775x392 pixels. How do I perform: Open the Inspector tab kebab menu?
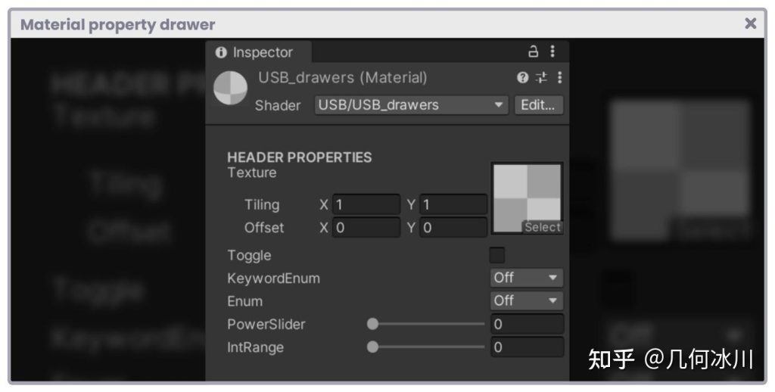[x=552, y=51]
